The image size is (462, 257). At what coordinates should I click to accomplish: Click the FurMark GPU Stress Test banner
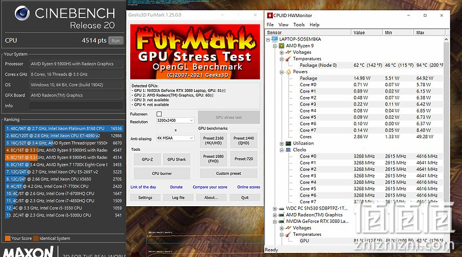pos(195,52)
